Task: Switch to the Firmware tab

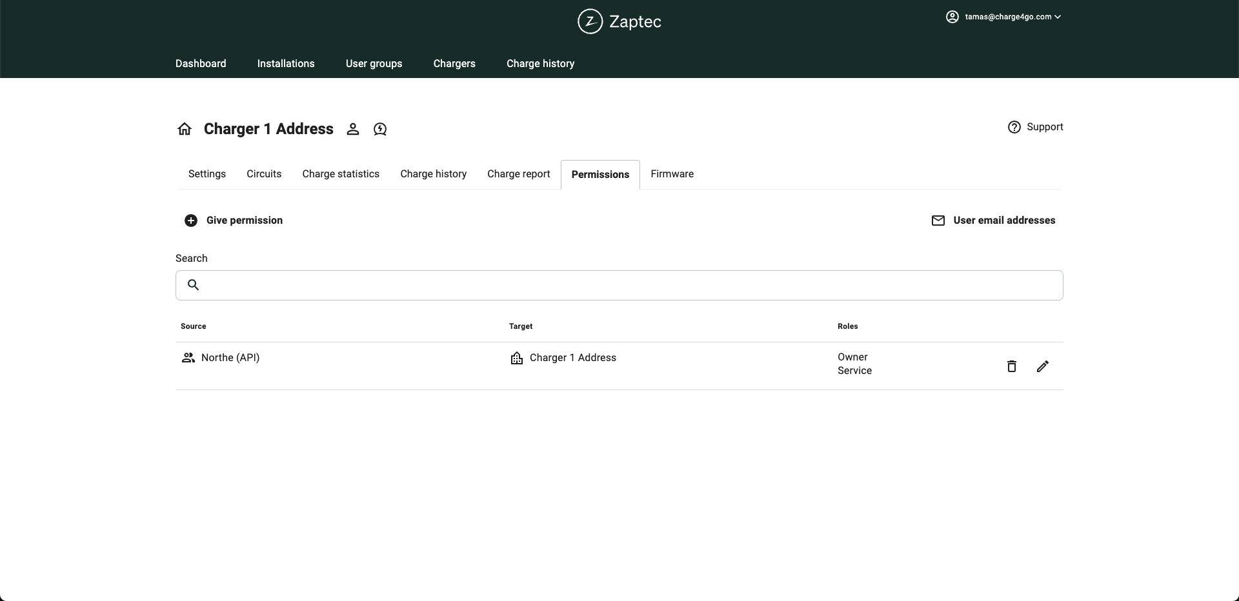Action: 672,174
